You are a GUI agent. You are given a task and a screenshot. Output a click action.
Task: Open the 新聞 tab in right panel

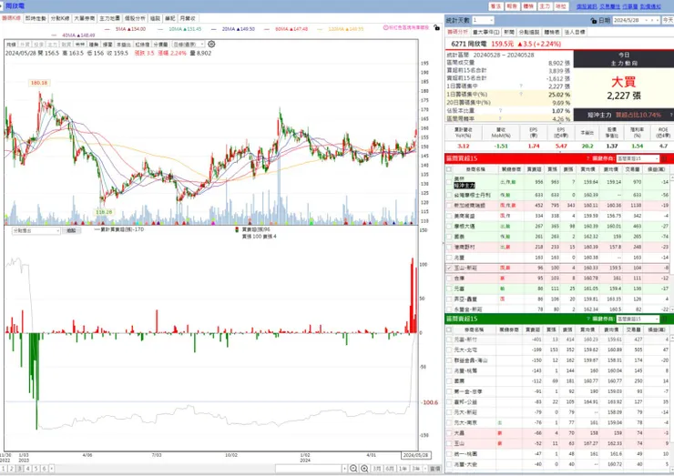tap(509, 32)
